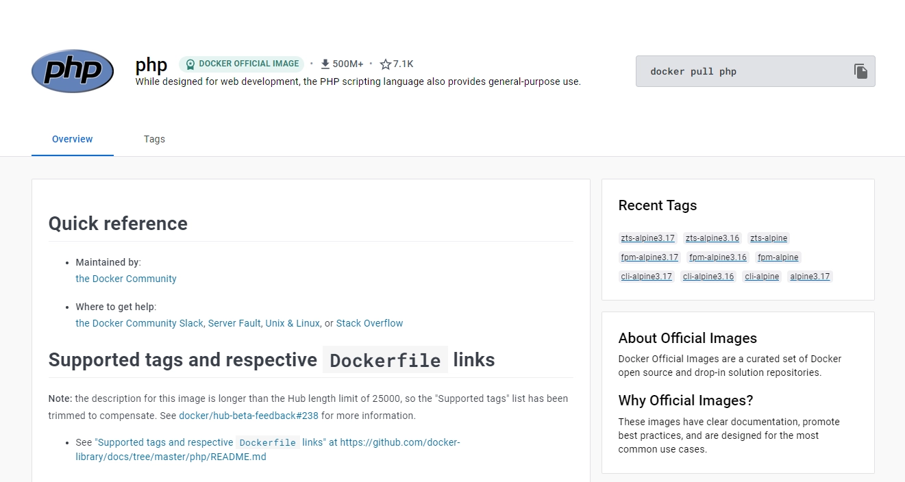Click the php repository title

[x=151, y=65]
